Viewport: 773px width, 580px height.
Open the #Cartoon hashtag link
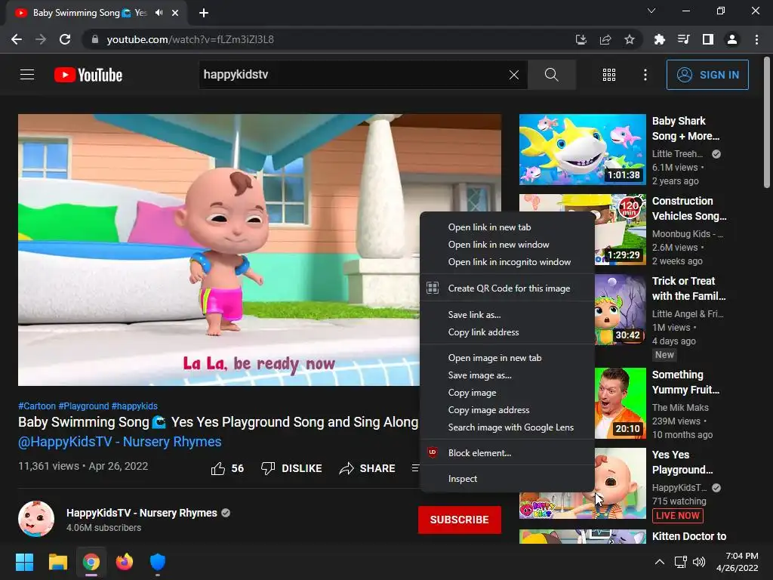tap(37, 406)
